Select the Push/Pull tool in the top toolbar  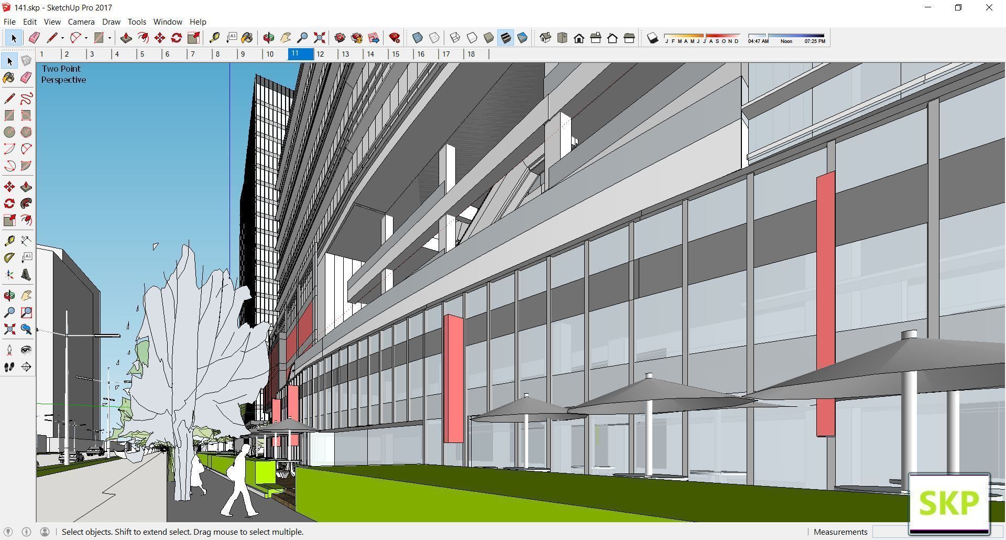126,38
